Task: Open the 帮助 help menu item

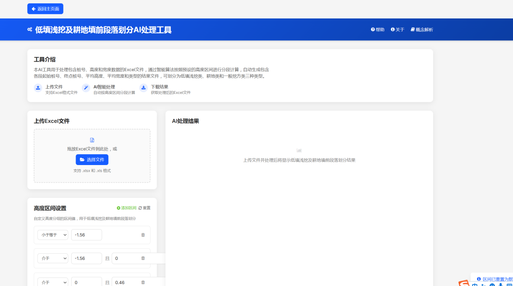Action: tap(378, 29)
